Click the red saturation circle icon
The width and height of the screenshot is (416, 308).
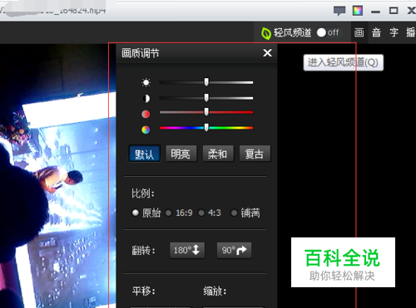[x=146, y=114]
